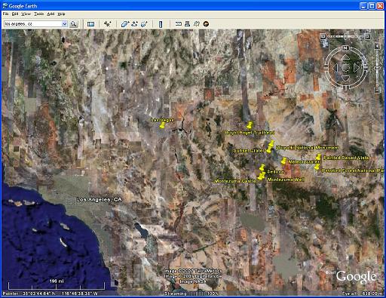The height and width of the screenshot is (298, 386).
Task: Click tilt button at right of tilt slider
Action: [367, 36]
